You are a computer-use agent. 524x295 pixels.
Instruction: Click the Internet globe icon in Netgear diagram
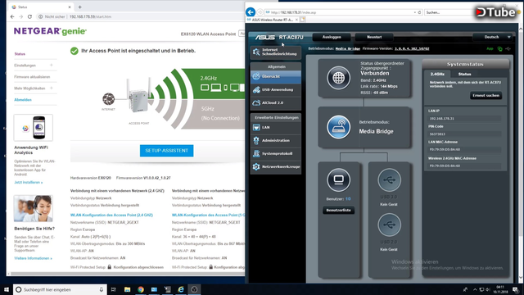109,99
